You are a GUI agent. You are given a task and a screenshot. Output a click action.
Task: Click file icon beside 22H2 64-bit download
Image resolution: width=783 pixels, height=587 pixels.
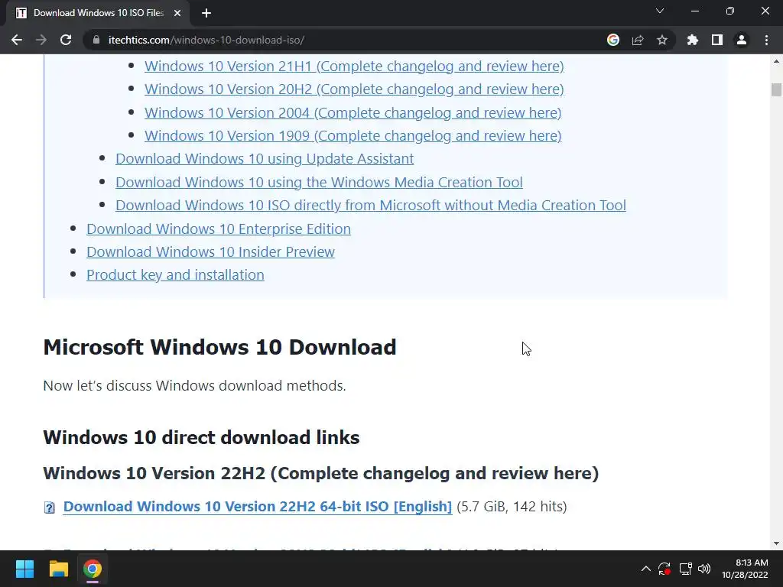click(50, 508)
